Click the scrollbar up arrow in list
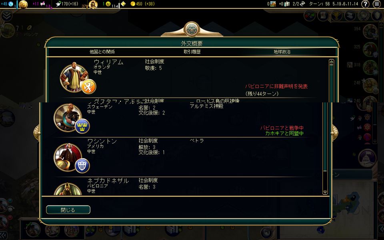Screen dimensions: 384x240 [331, 62]
